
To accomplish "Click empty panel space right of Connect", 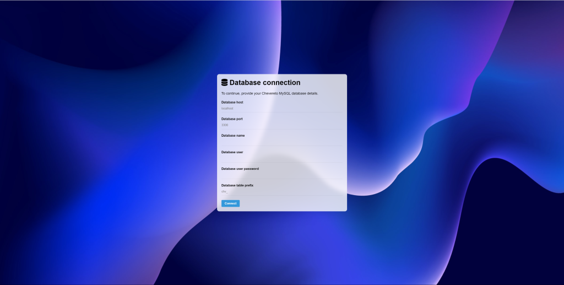I will (x=292, y=203).
